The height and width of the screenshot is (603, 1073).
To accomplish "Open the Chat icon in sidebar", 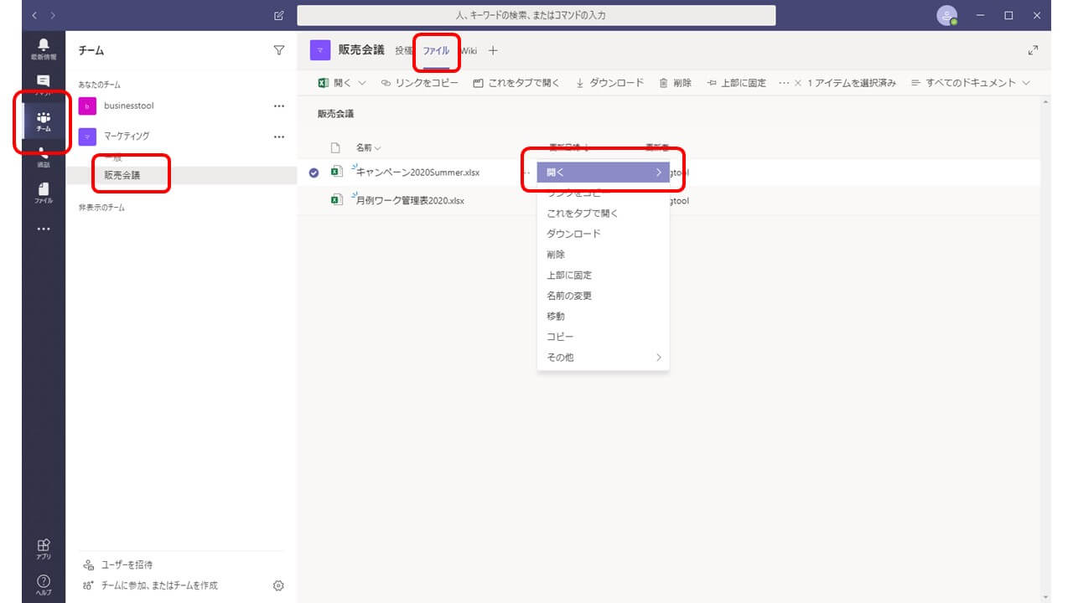I will tap(44, 84).
